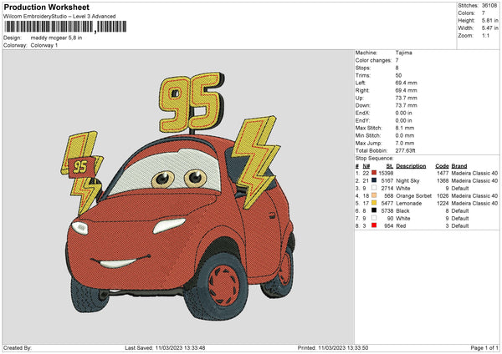Click the Trims value '50'
The height and width of the screenshot is (354, 502).
point(398,75)
